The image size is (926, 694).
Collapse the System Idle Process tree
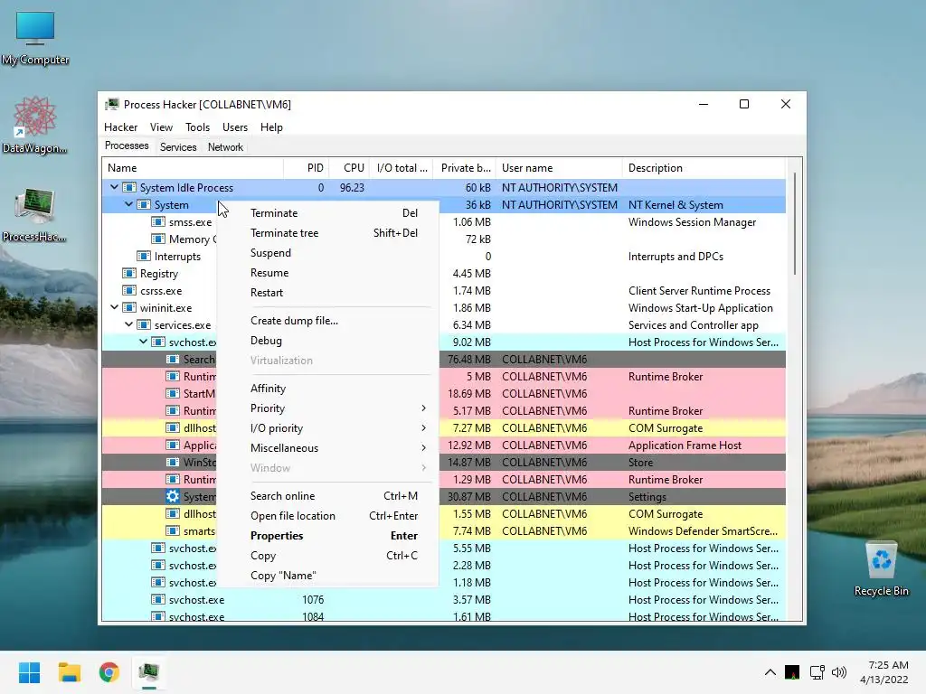(115, 187)
